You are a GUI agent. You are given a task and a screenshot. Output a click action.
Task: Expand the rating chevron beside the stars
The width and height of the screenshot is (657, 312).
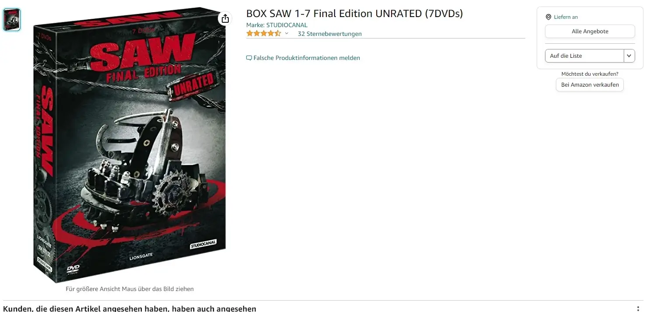[x=287, y=34]
